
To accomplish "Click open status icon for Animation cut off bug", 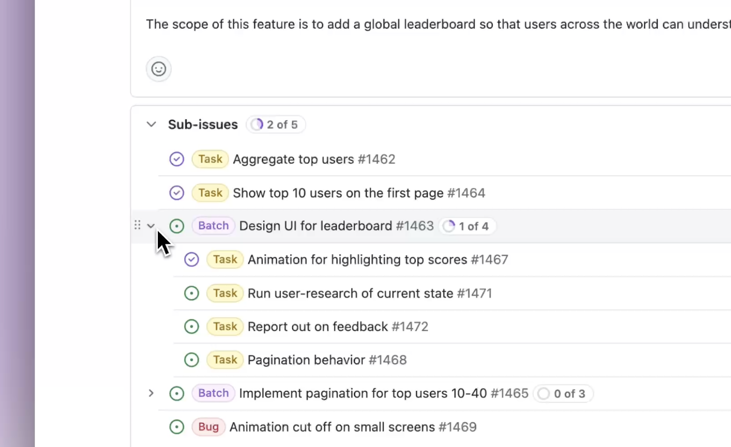I will pos(176,427).
